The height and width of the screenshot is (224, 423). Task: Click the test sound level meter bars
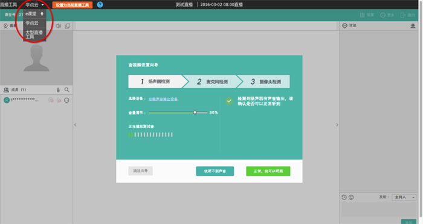point(150,135)
